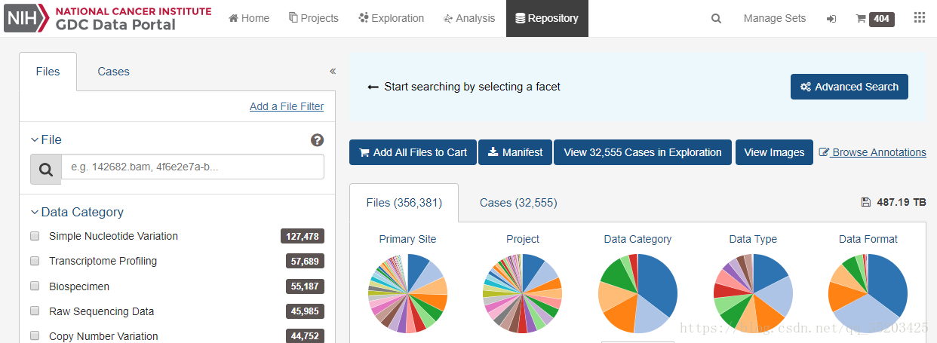Image resolution: width=937 pixels, height=343 pixels.
Task: Open the Manage Sets dropdown
Action: pos(775,18)
